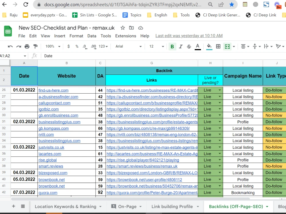
Task: Click the Name box showing A1:A2
Action: coord(13,56)
